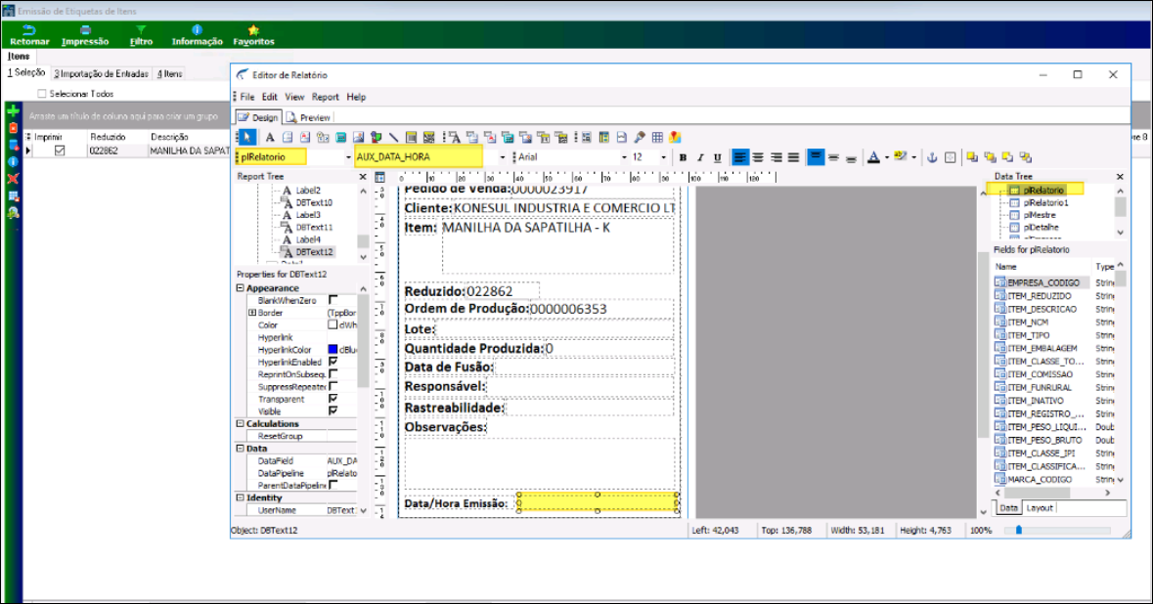Viewport: 1153px width, 604px height.
Task: Open the Arial font name dropdown
Action: click(x=624, y=157)
